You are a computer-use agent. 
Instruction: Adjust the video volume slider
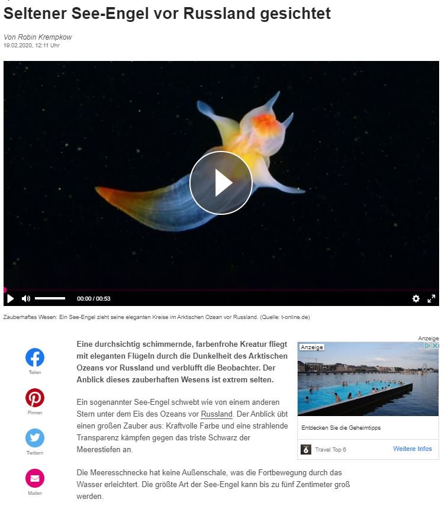(x=50, y=298)
